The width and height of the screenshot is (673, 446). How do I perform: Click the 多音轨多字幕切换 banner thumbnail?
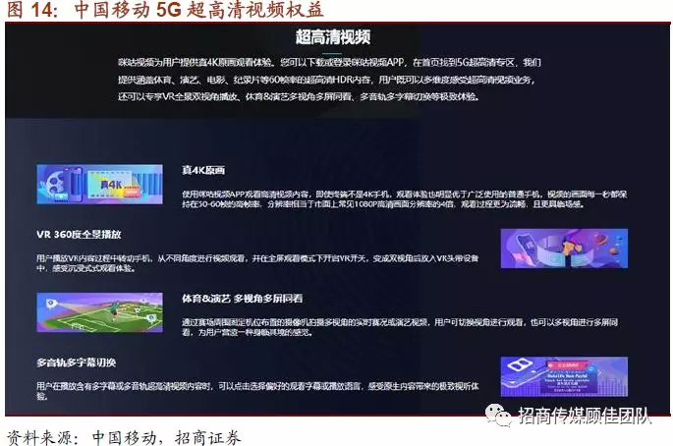[x=564, y=376]
